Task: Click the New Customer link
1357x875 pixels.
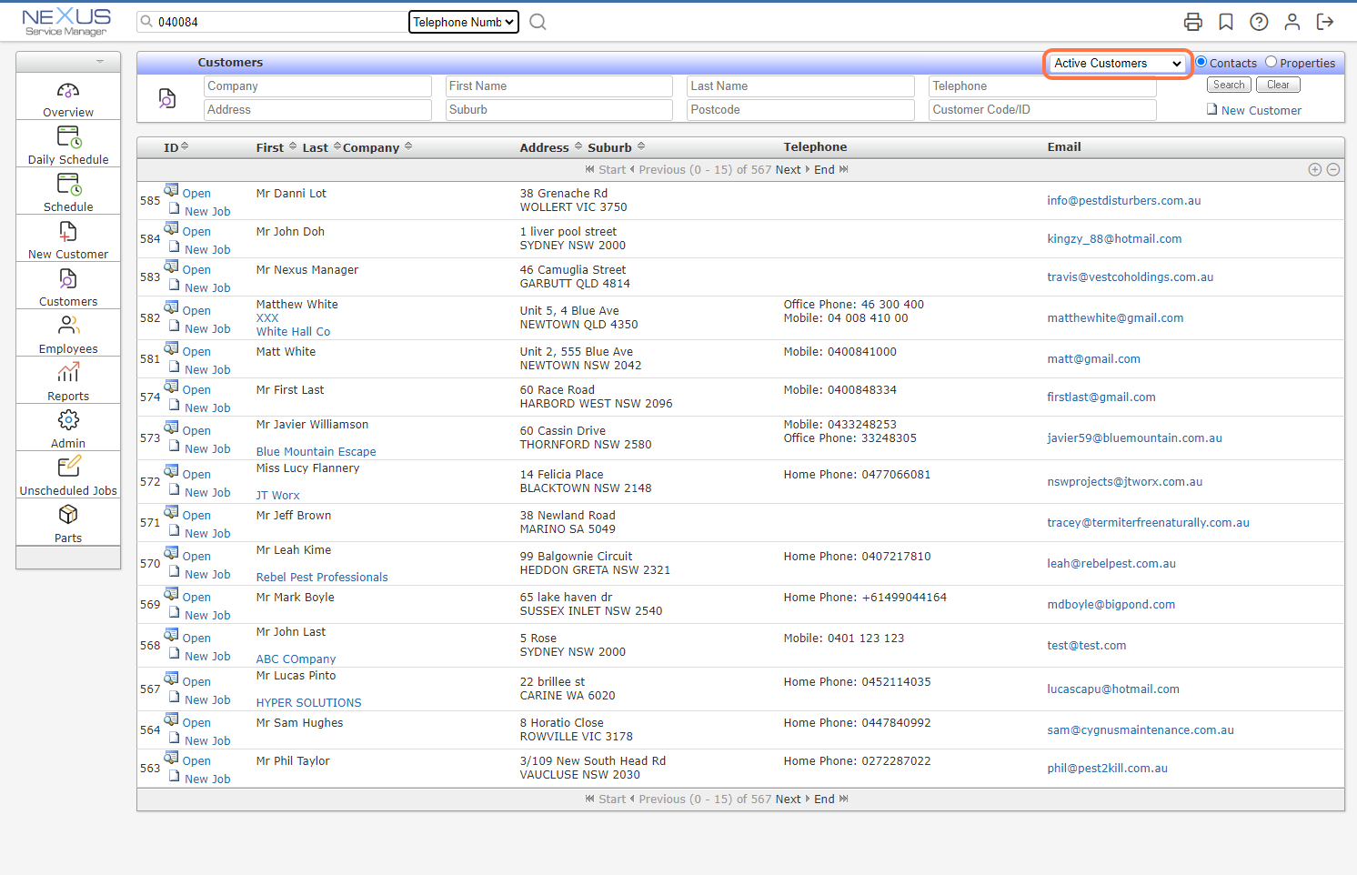Action: 1262,110
